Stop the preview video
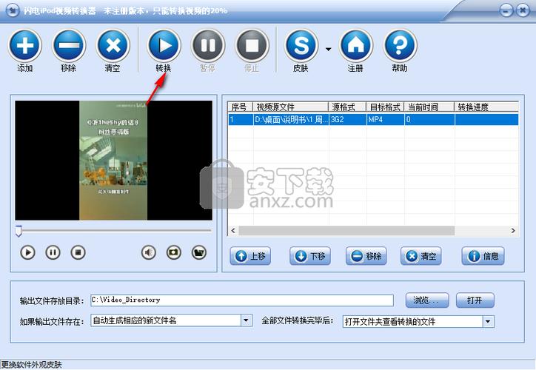Screen dimensions: 536x370 (78, 253)
